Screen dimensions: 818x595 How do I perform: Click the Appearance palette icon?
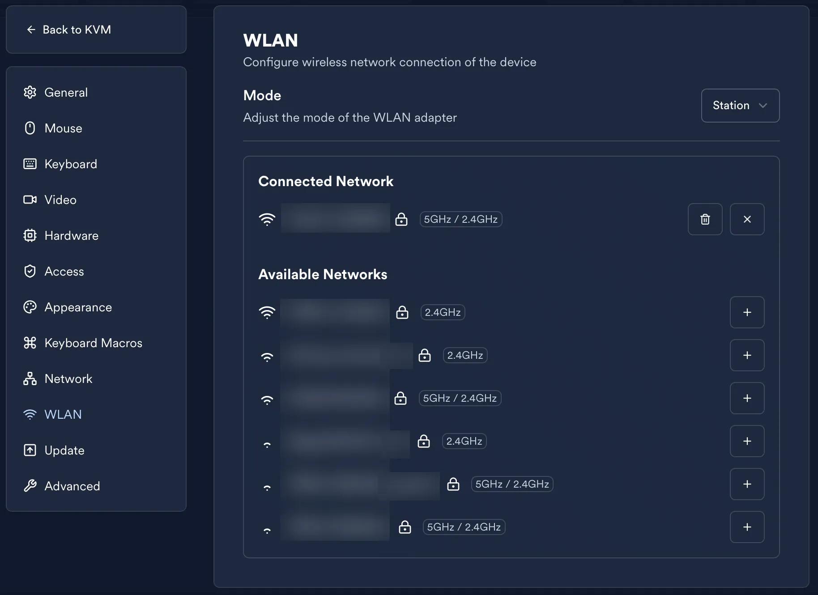click(x=30, y=307)
